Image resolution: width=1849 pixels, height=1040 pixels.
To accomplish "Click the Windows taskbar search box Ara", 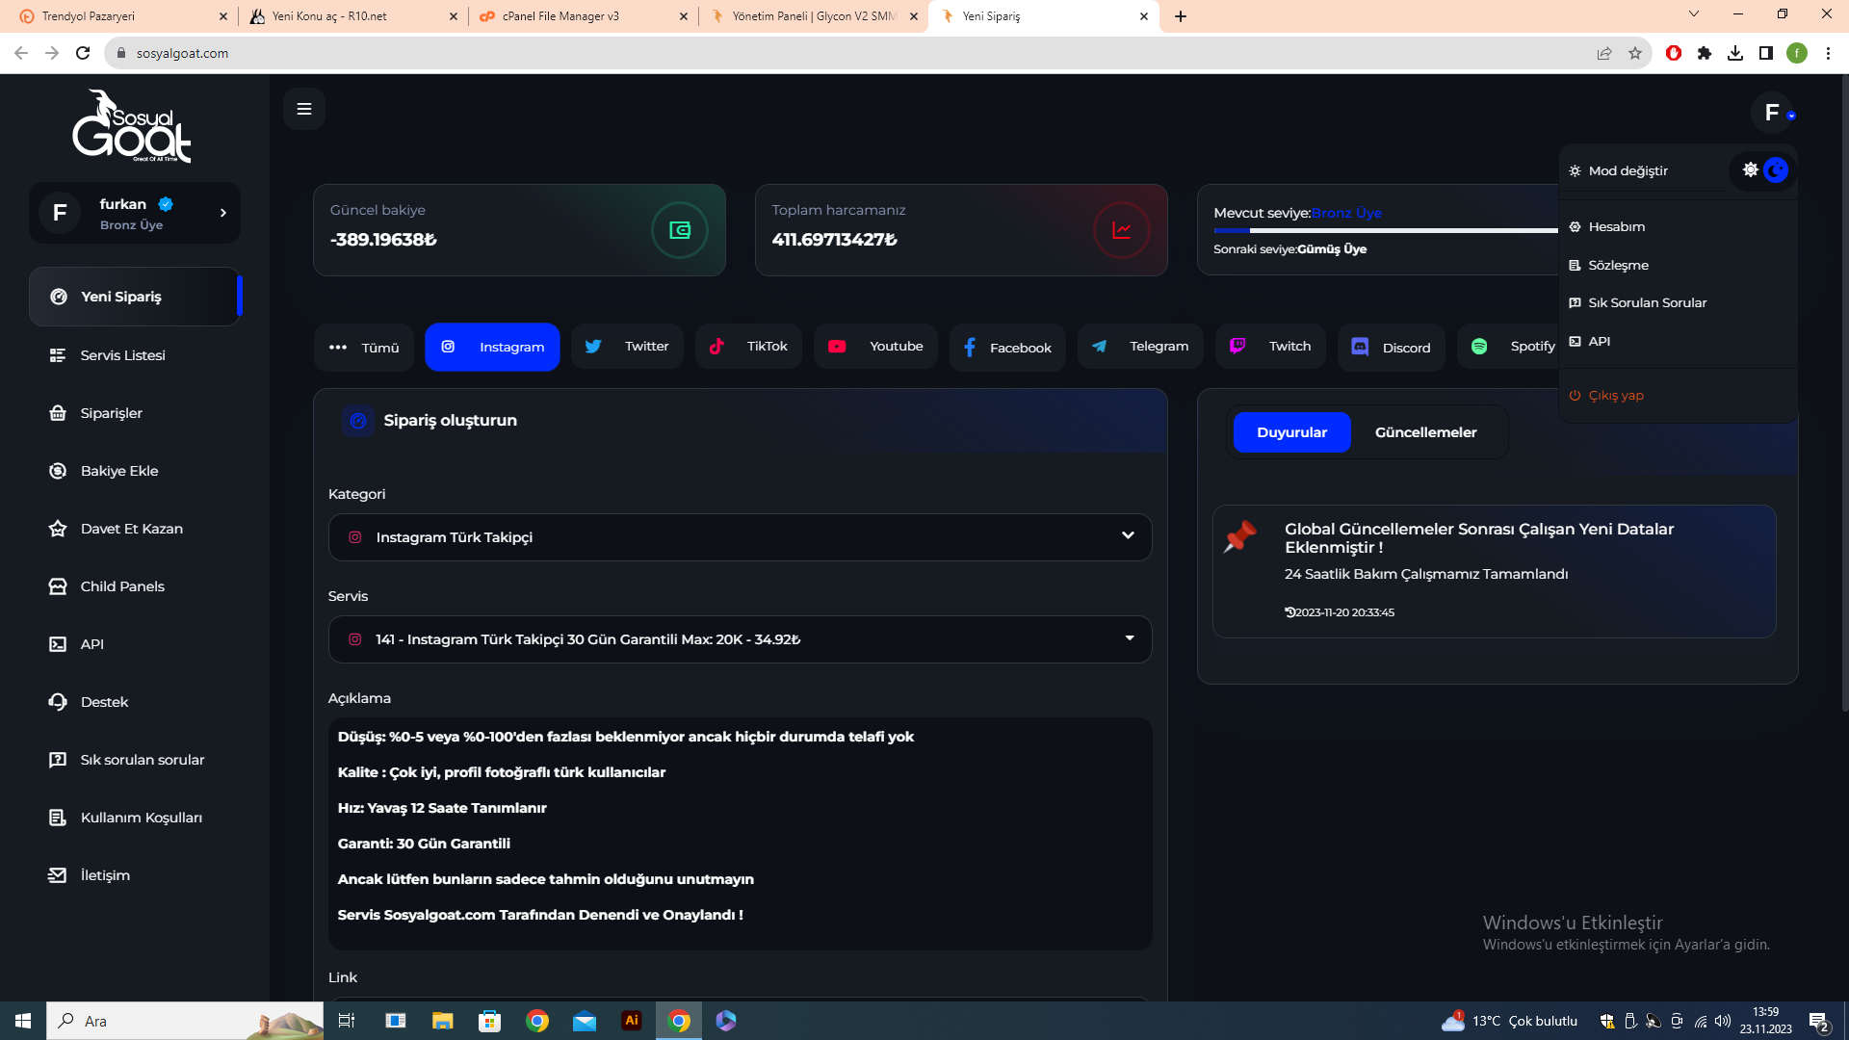I will (185, 1021).
